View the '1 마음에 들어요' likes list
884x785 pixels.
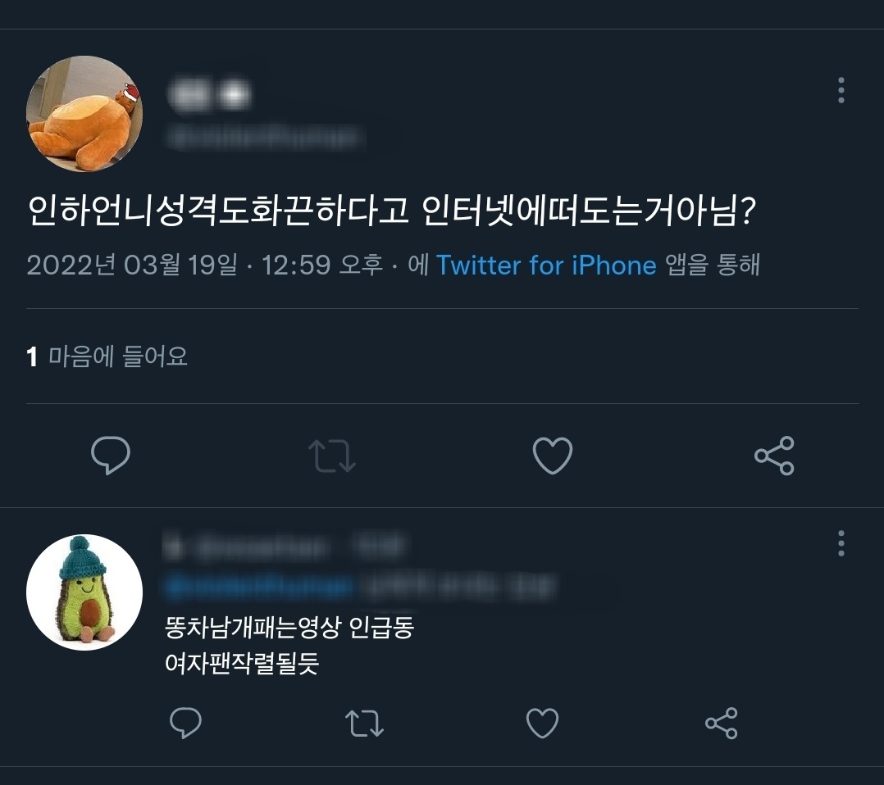click(107, 356)
